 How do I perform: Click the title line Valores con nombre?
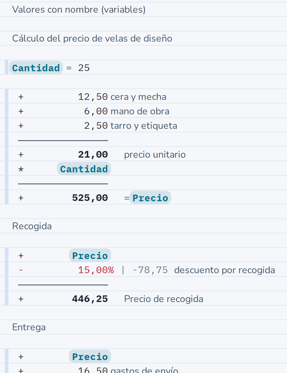coord(79,9)
